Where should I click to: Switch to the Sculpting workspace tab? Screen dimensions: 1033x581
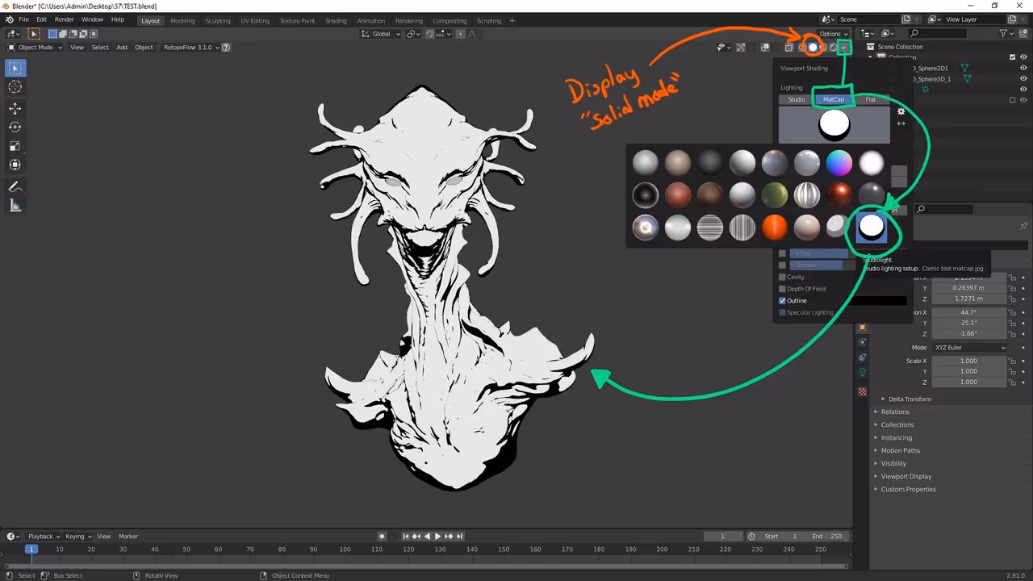click(x=218, y=21)
